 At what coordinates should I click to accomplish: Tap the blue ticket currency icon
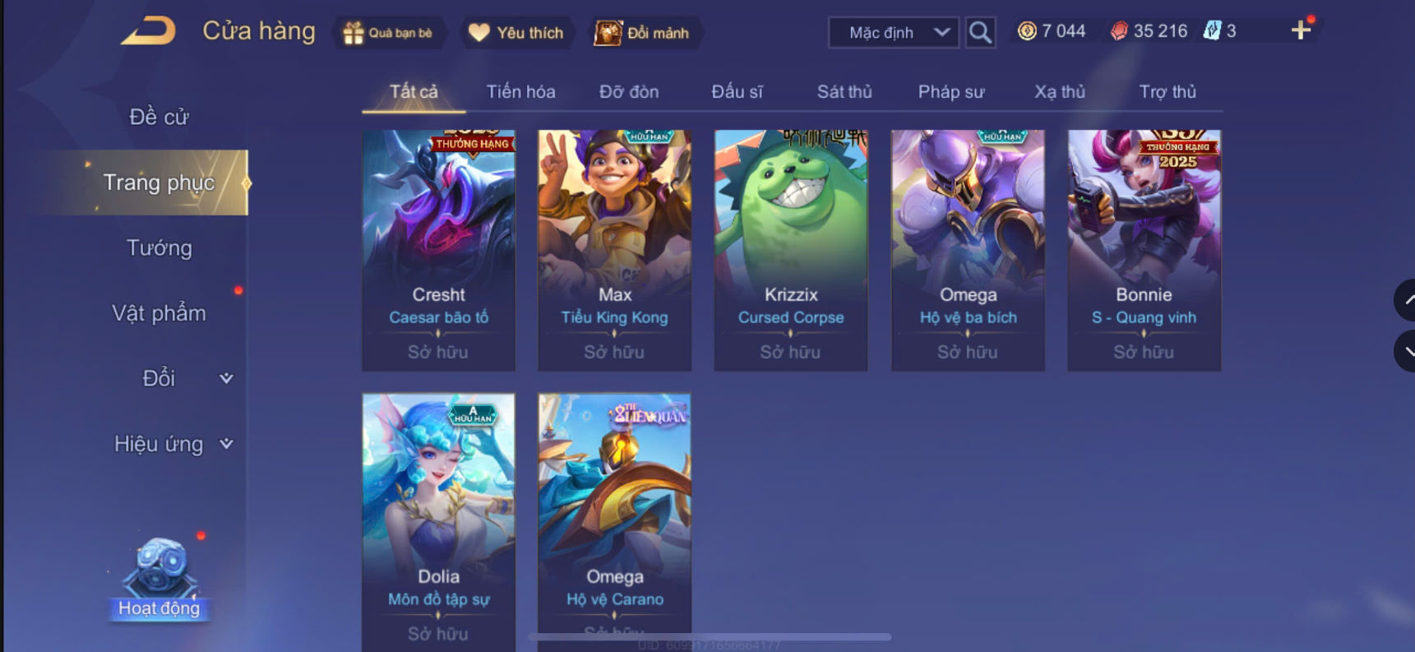[1212, 31]
